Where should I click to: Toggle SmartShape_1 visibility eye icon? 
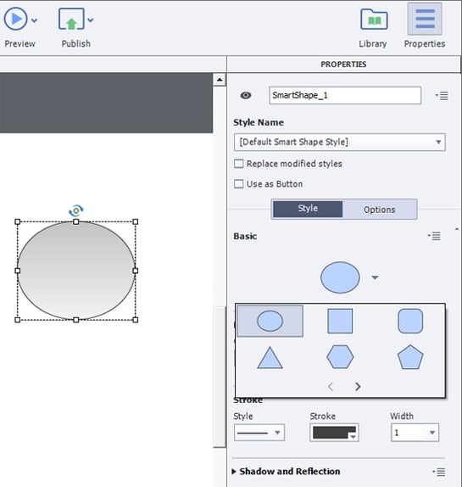[x=246, y=95]
